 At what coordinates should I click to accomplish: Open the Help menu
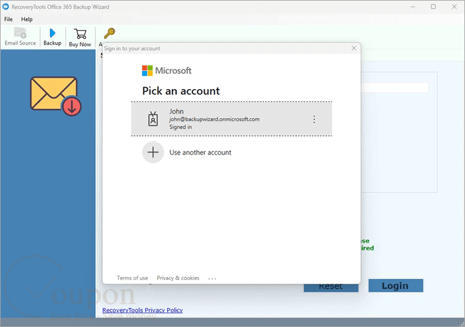27,19
